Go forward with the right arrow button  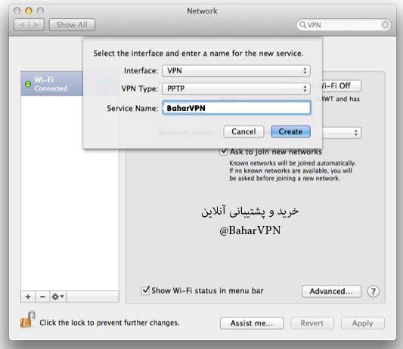pos(36,25)
